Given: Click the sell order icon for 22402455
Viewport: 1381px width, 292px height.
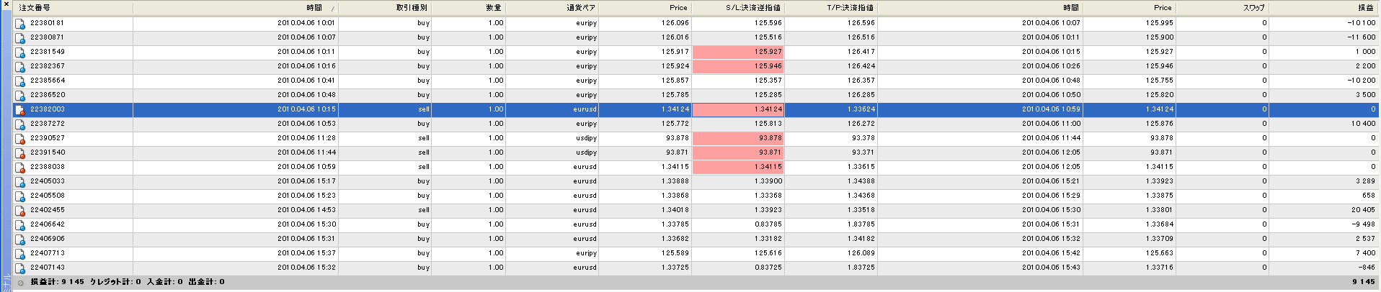Looking at the screenshot, I should (20, 210).
